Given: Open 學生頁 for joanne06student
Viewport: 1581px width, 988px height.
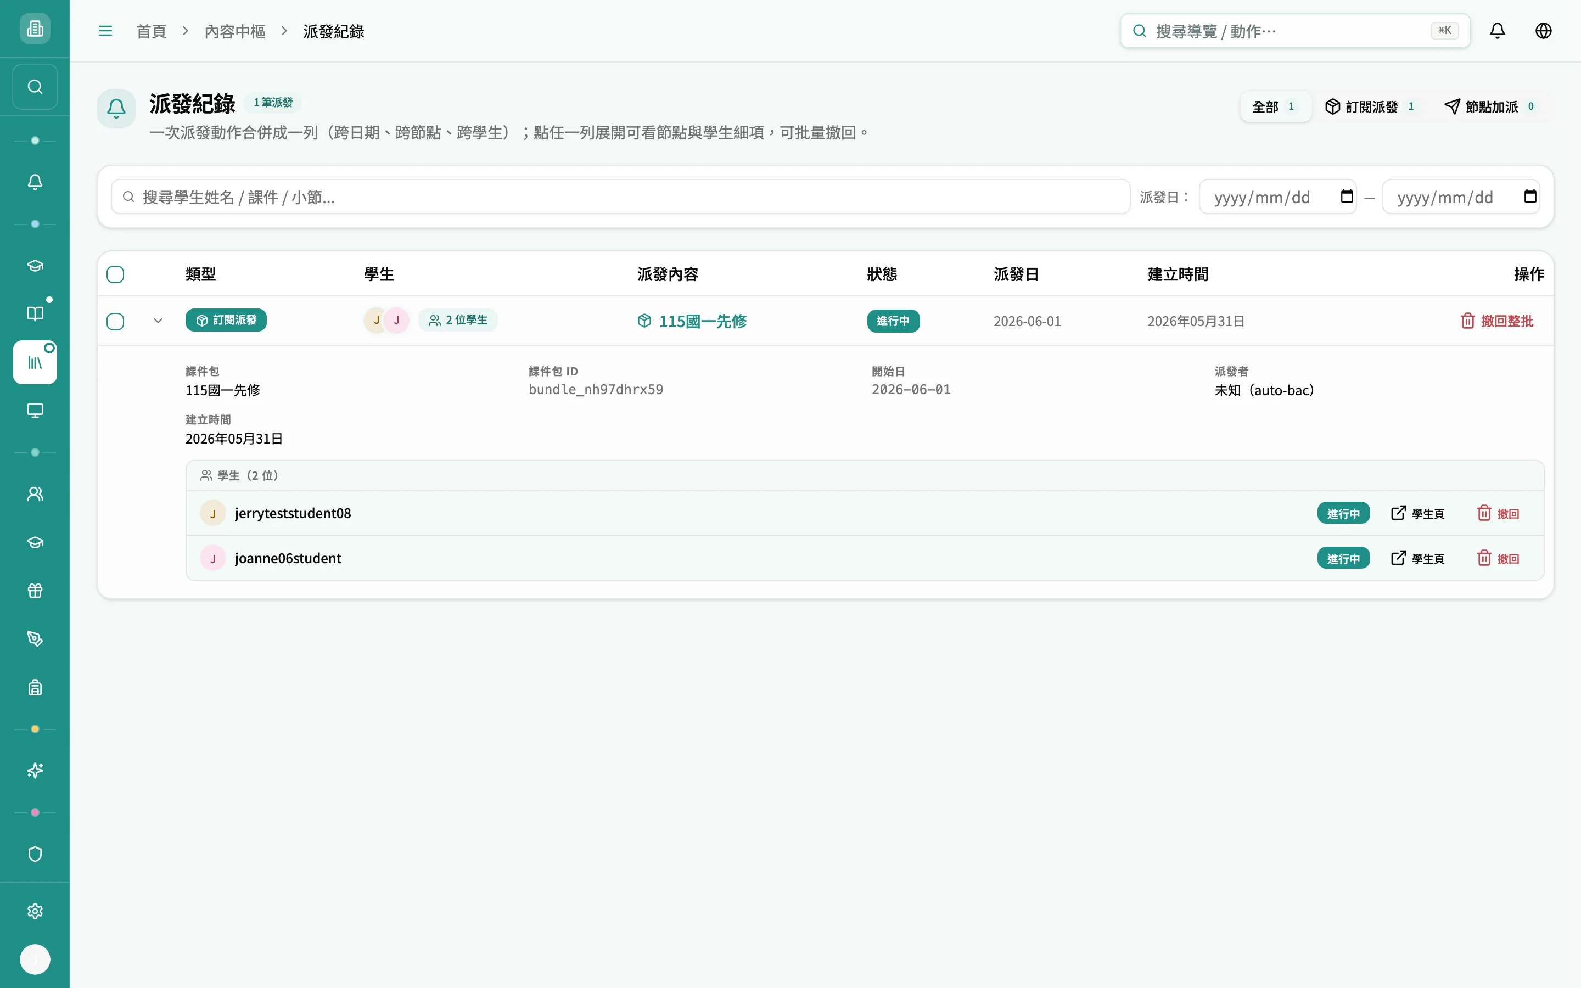Looking at the screenshot, I should point(1419,559).
